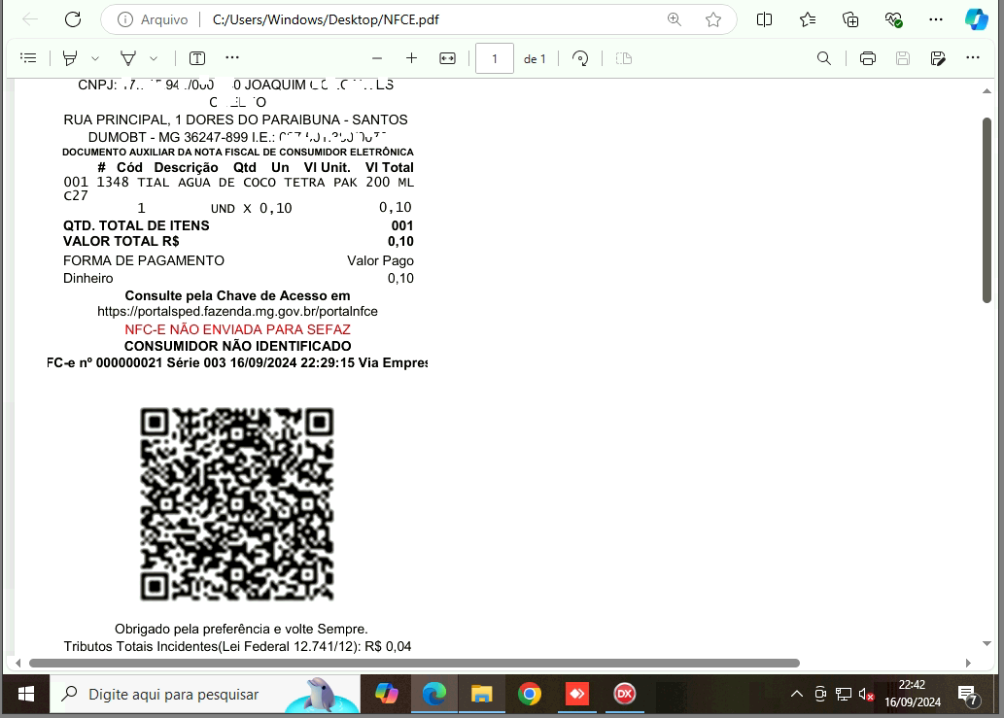Click the QR code image
Screen dimensions: 1004x718
(x=237, y=504)
